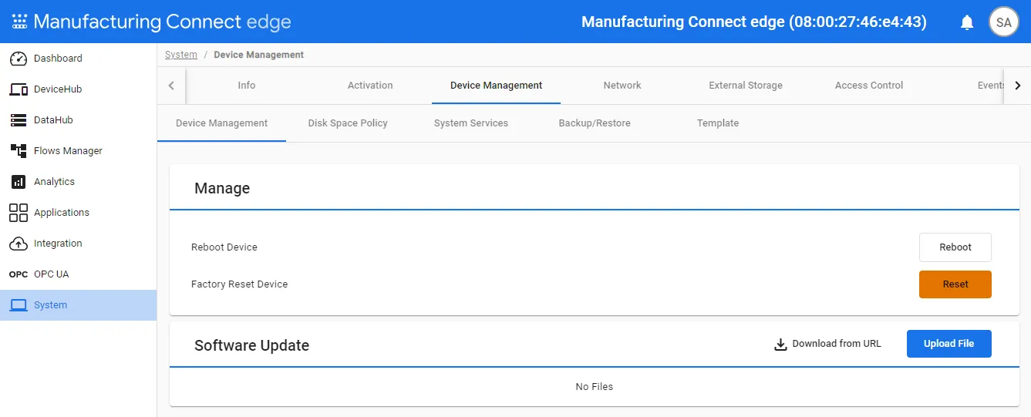Switch to the Activation tab
Viewport: 1031px width, 417px height.
click(x=370, y=86)
